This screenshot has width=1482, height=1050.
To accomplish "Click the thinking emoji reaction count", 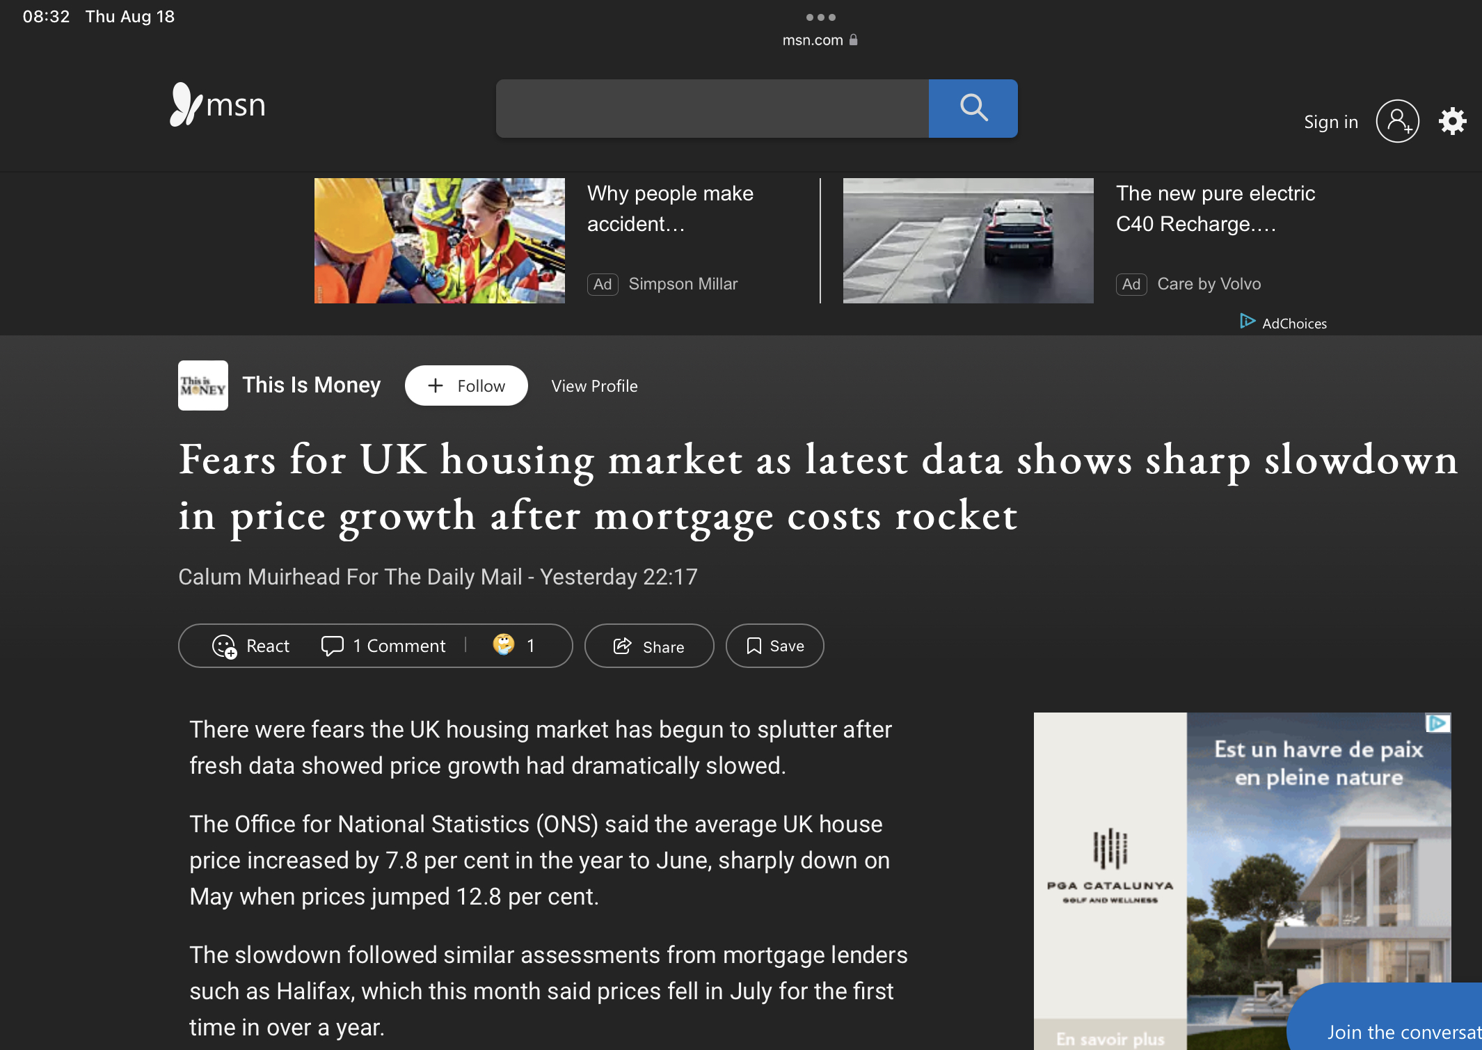I will (514, 645).
